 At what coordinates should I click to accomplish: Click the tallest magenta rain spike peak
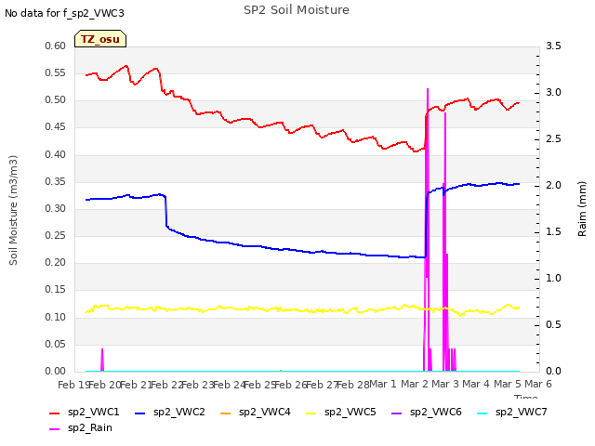428,89
